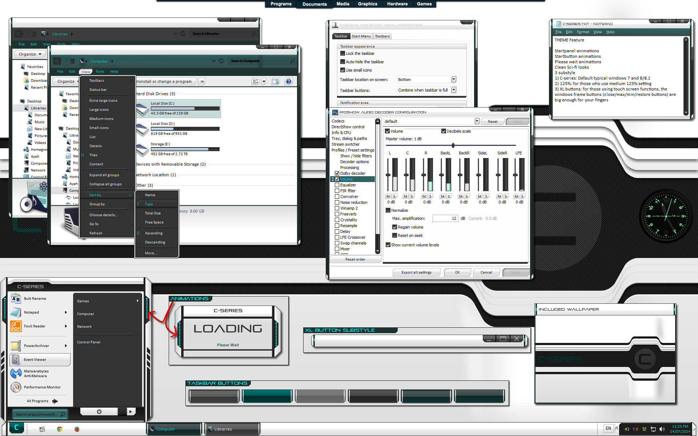Click the Notepad icon in Start menu
The image size is (698, 436).
(16, 312)
